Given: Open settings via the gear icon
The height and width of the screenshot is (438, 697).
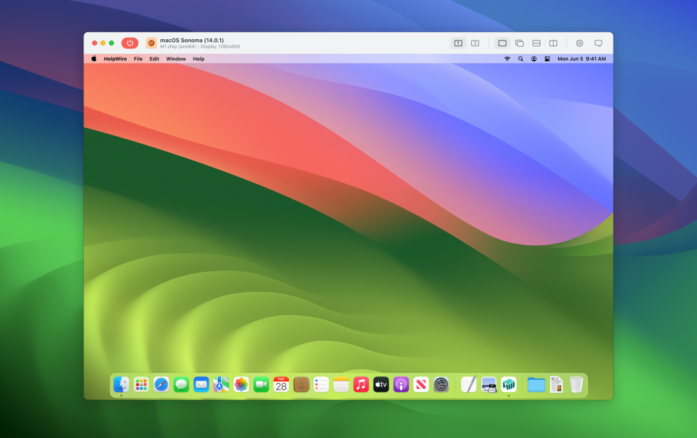Looking at the screenshot, I should [579, 43].
